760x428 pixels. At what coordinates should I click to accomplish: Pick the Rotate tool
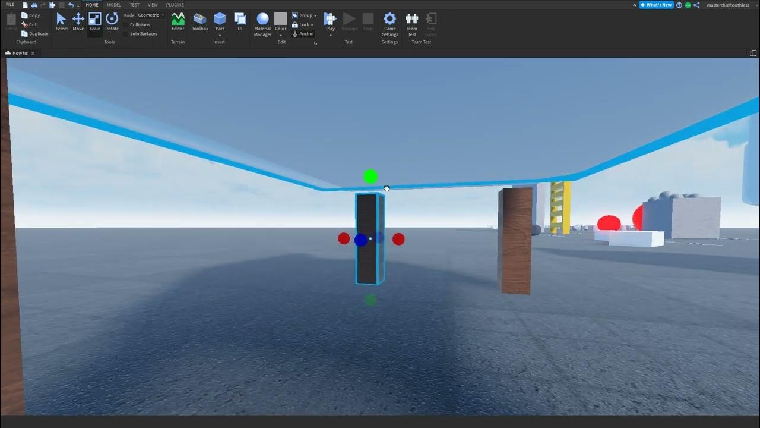[x=112, y=21]
